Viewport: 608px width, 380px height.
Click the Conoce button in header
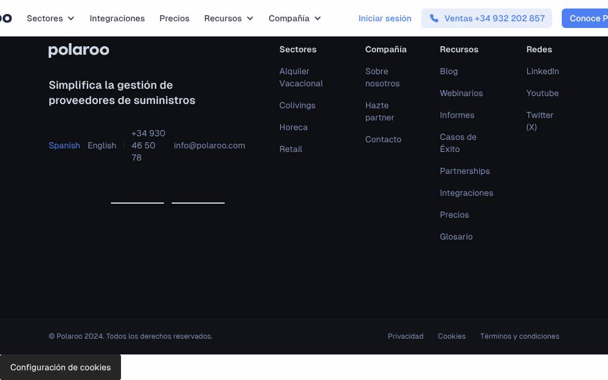pos(585,18)
